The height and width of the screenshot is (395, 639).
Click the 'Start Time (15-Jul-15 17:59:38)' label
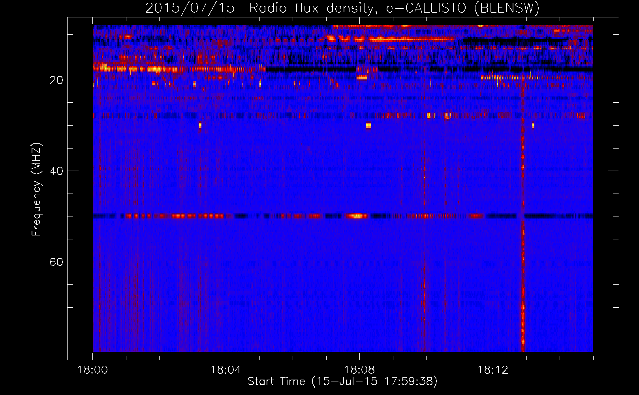342,382
